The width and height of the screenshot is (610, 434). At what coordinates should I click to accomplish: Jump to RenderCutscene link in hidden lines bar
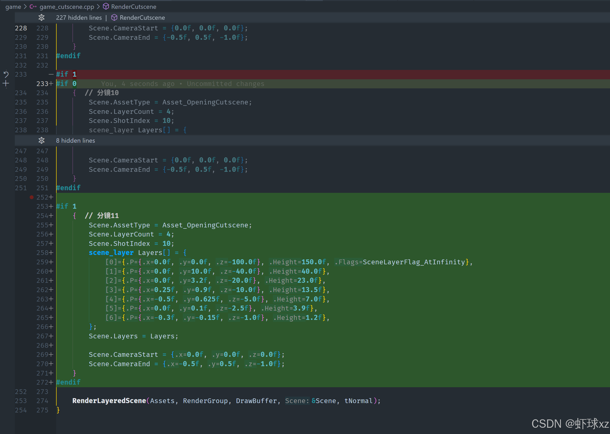pos(142,18)
